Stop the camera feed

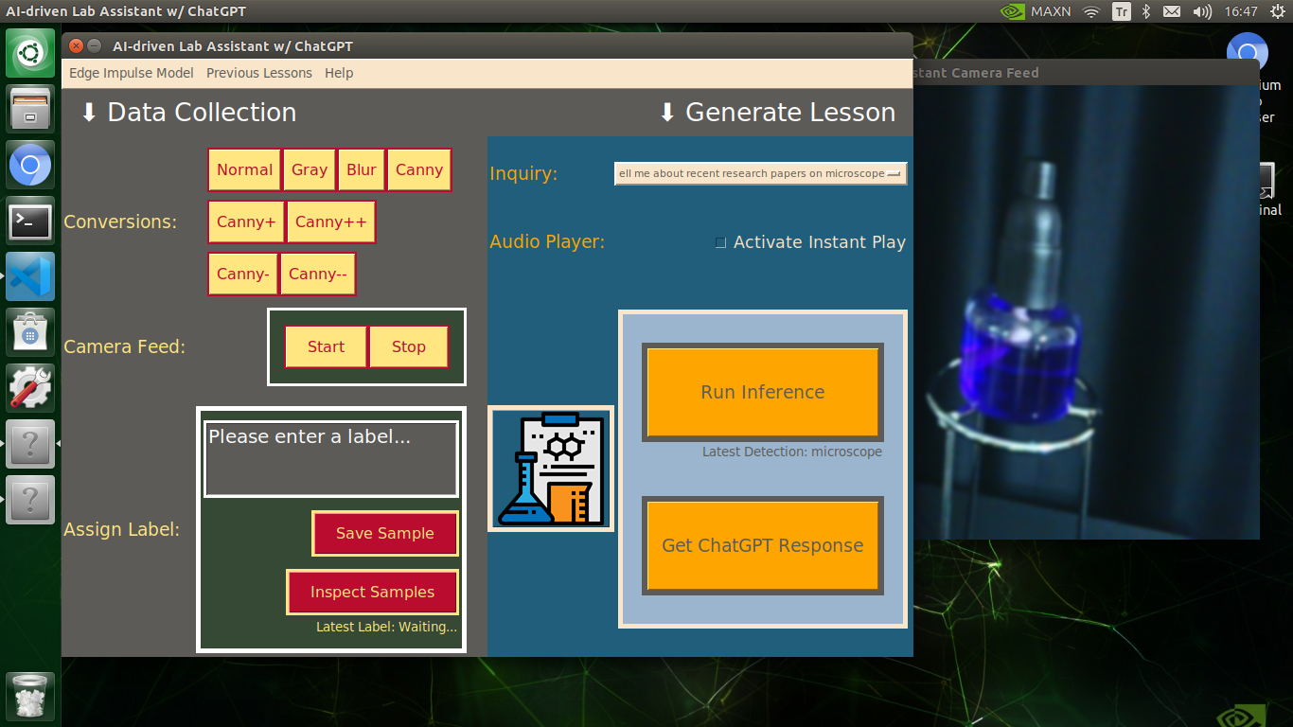point(408,346)
